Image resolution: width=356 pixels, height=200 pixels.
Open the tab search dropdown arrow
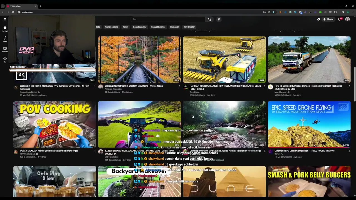(x=3, y=6)
